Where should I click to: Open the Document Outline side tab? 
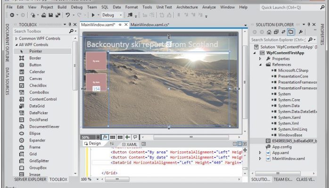(7, 43)
